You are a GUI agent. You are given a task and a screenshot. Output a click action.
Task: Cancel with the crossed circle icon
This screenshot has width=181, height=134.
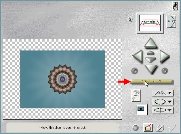160,127
